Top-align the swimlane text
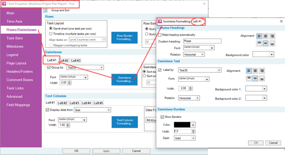This screenshot has height=155, width=285. pyautogui.click(x=249, y=78)
